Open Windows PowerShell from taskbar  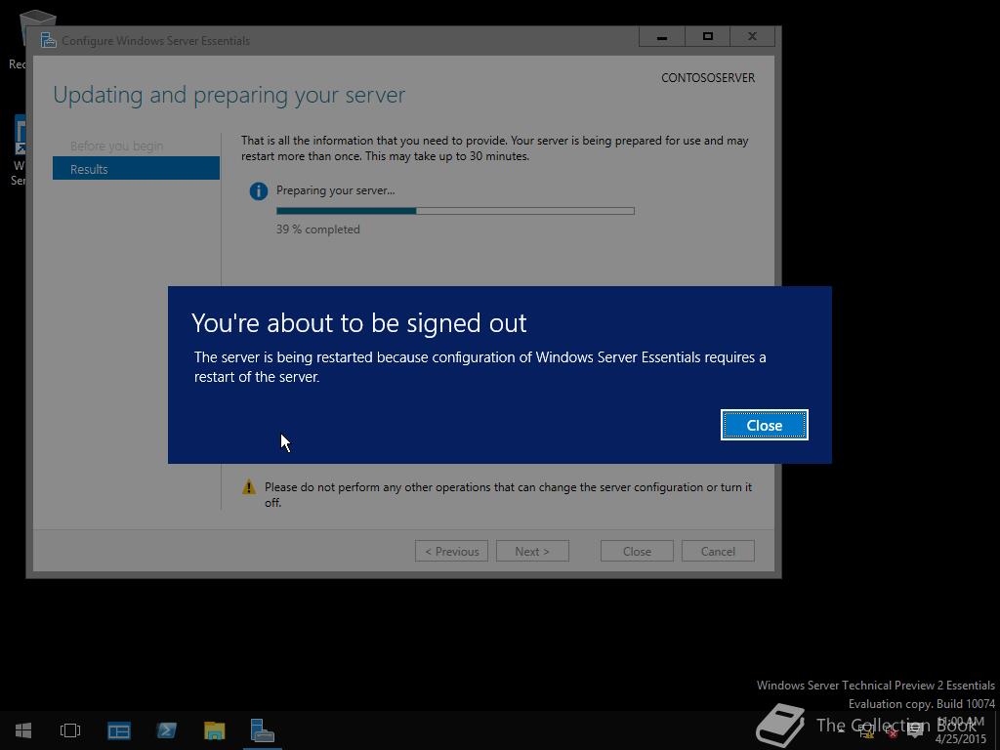click(x=166, y=730)
